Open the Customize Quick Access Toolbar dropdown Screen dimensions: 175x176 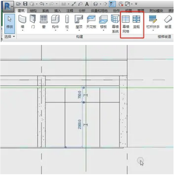[x=136, y=4]
